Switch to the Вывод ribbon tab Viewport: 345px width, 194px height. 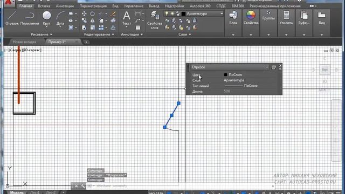(x=154, y=6)
